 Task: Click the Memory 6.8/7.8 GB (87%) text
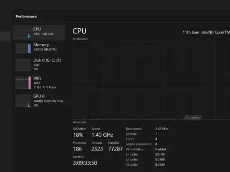[x=45, y=50]
